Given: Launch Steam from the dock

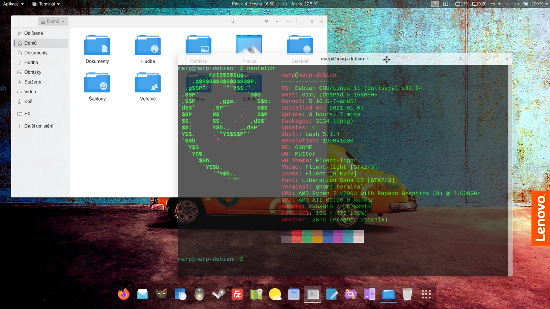Looking at the screenshot, I should pyautogui.click(x=218, y=294).
